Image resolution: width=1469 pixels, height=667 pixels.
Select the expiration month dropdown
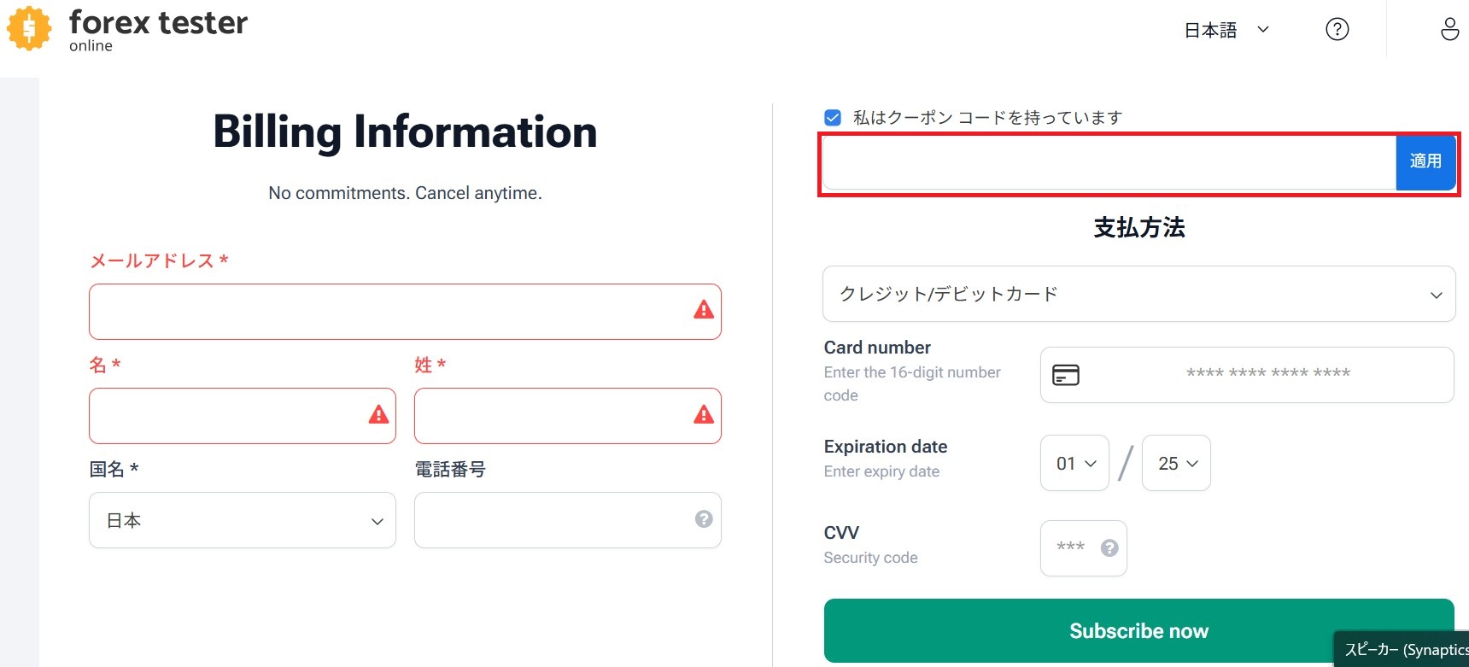click(1074, 463)
